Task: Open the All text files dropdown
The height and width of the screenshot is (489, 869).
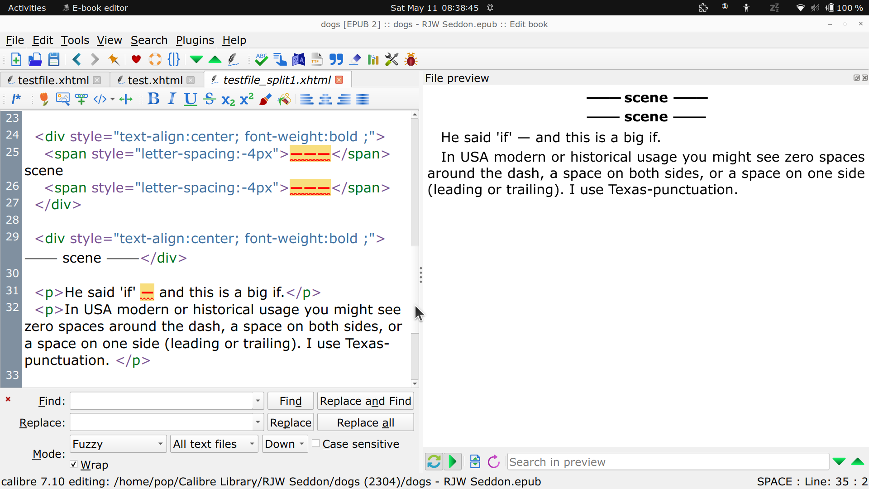Action: [x=214, y=444]
